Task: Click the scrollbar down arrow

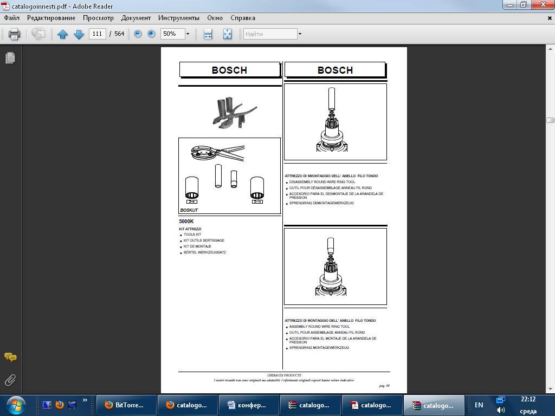Action: point(551,389)
